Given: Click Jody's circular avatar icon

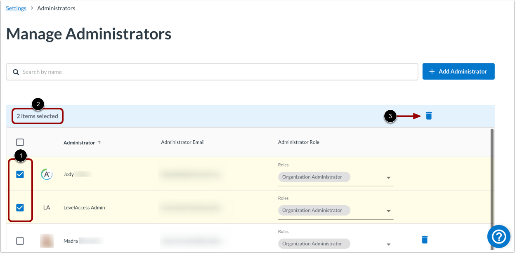Looking at the screenshot, I should 47,174.
